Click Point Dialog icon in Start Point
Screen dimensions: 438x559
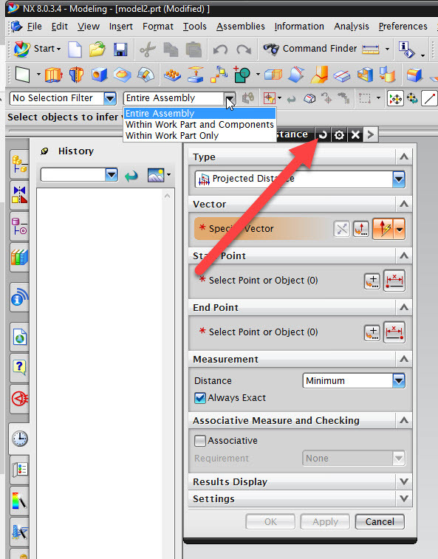(372, 281)
